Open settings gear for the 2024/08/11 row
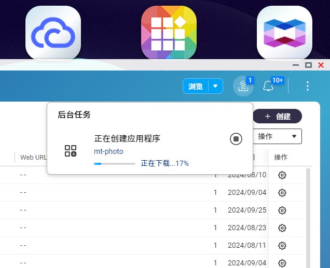 pyautogui.click(x=282, y=245)
